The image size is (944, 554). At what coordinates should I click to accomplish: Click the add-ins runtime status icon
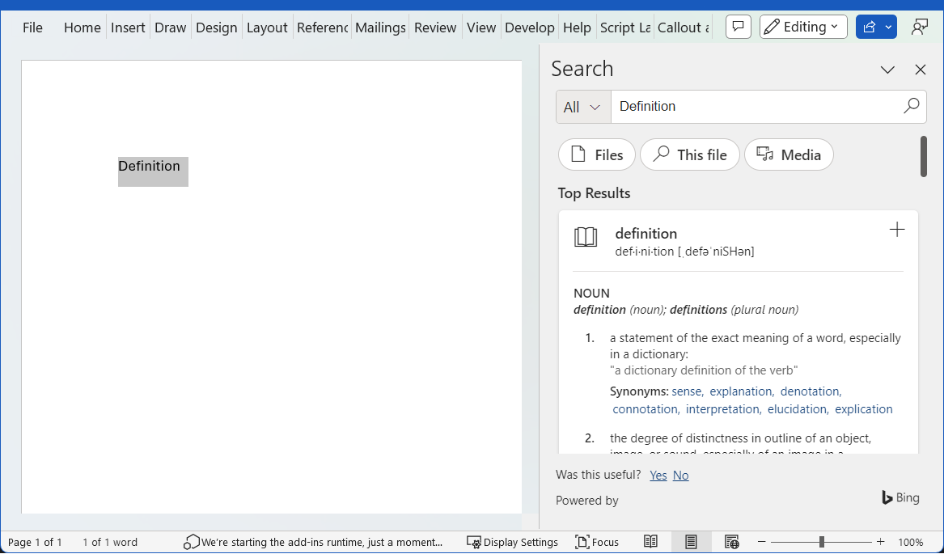point(191,542)
